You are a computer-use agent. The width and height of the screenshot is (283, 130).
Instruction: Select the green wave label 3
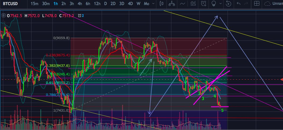pos(203,99)
